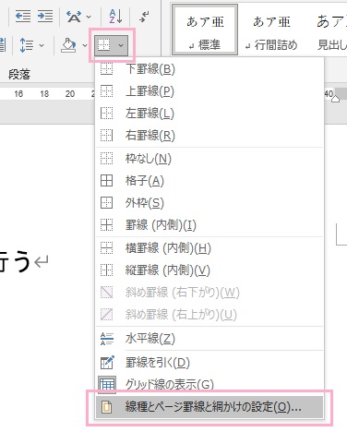Click the outside border icon in menu
This screenshot has height=432, width=347.
tap(106, 203)
